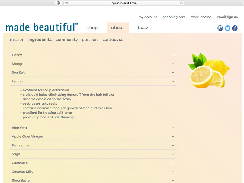The height and width of the screenshot is (183, 244).
Task: Open shopping cart link
Action: pyautogui.click(x=174, y=17)
